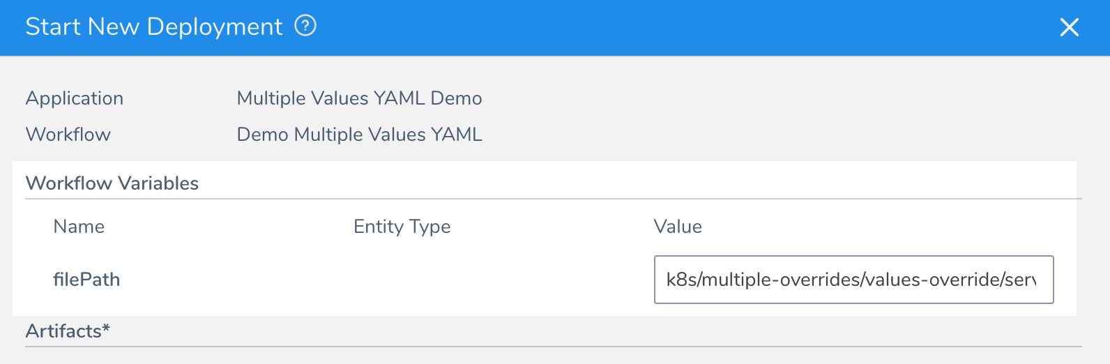Viewport: 1110px width, 364px height.
Task: Select the Demo Multiple Values YAML workflow name
Action: click(x=359, y=135)
